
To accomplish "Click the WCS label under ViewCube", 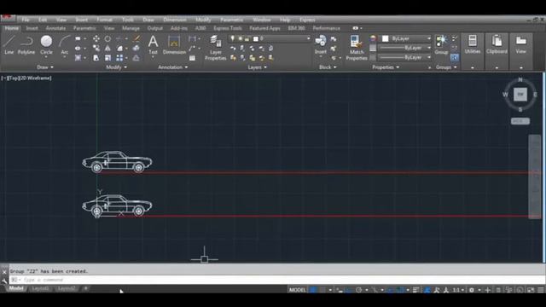I will pos(520,121).
